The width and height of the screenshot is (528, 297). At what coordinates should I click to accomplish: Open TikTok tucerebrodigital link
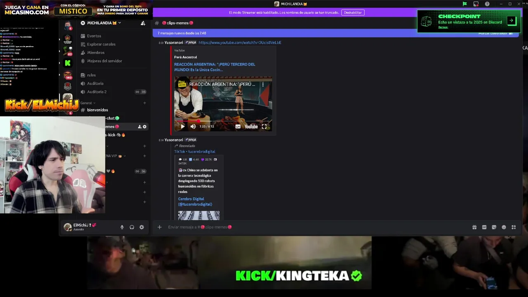(194, 151)
